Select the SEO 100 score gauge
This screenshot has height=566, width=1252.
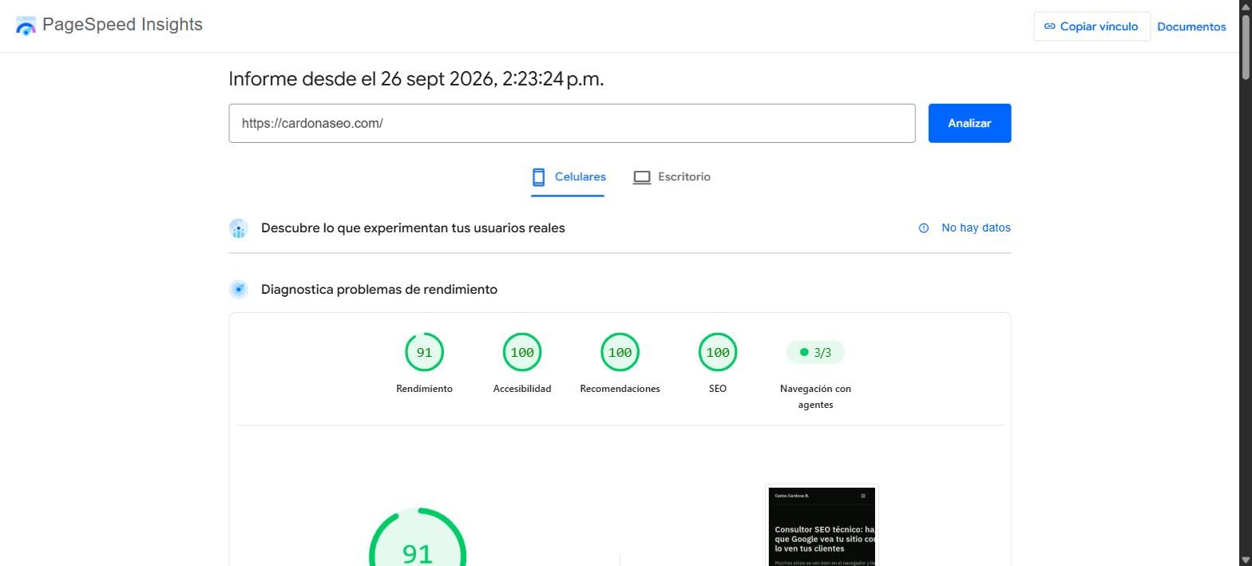click(718, 352)
